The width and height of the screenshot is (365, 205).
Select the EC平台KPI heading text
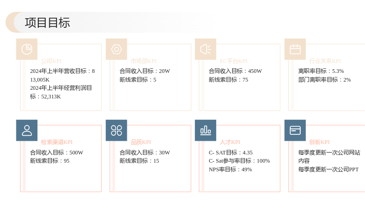click(x=234, y=61)
